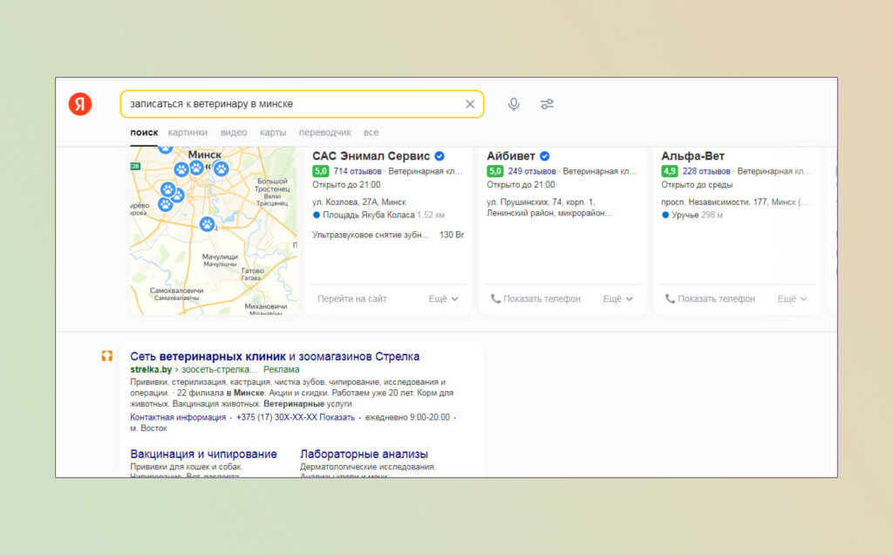Click the Стрелка ad favicon icon

pyautogui.click(x=107, y=356)
